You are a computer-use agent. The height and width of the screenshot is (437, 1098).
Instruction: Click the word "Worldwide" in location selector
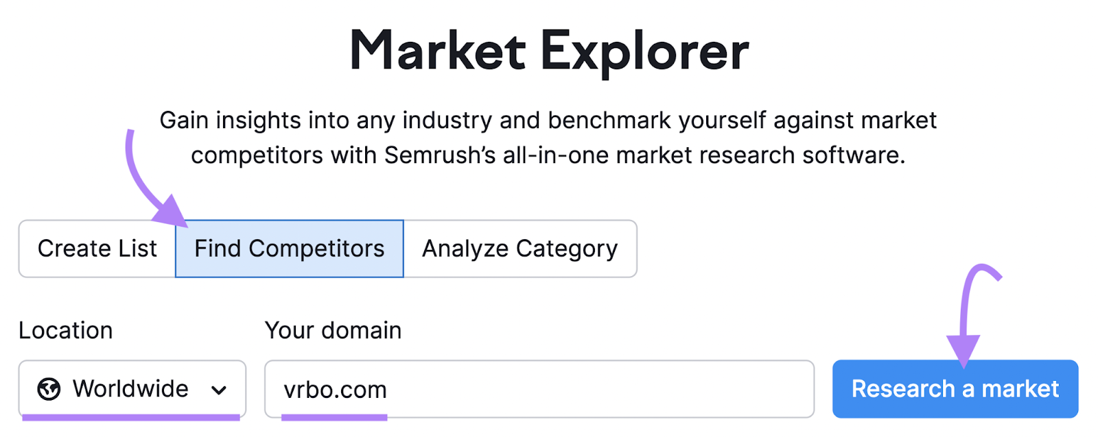(130, 389)
